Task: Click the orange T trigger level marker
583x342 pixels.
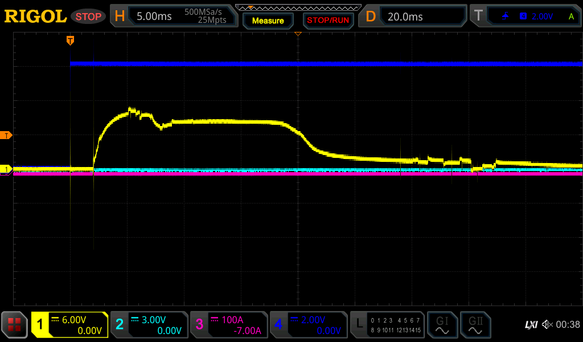Action: [6, 135]
